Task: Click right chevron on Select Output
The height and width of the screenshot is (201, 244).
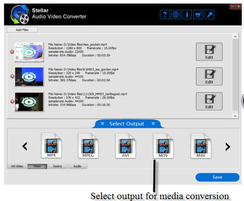Action: tap(153, 124)
